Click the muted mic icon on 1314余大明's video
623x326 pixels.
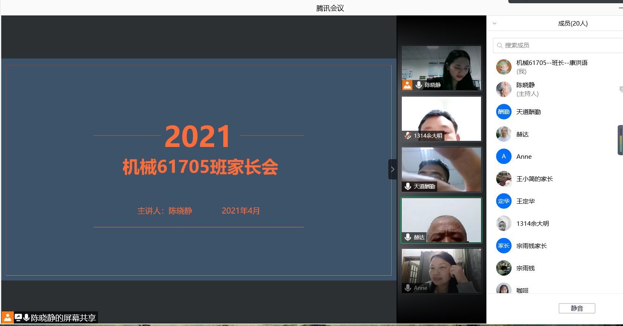coord(407,136)
